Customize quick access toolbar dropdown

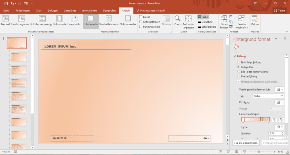[x=32, y=3]
